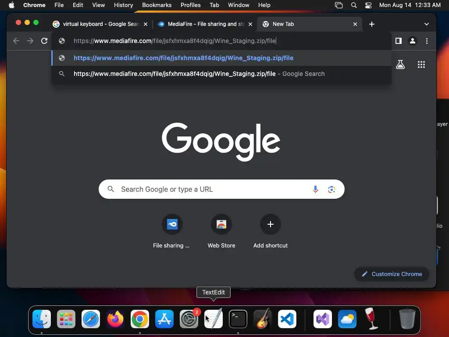This screenshot has height=337, width=449.
Task: Open the Apple menu
Action: [11, 5]
